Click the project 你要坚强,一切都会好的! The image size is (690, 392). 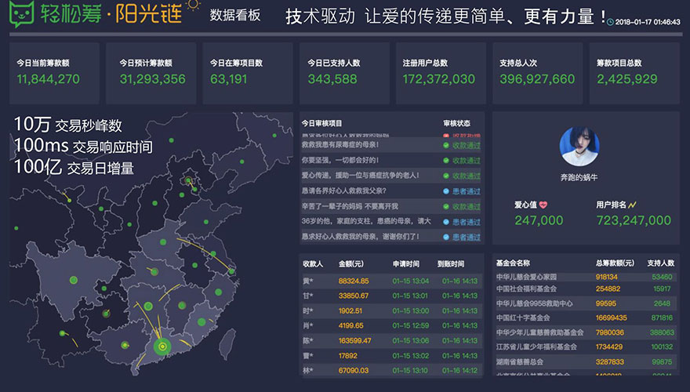[x=340, y=160]
